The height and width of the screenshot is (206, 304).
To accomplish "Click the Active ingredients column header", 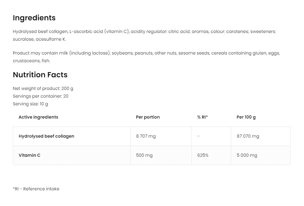I will click(38, 117).
